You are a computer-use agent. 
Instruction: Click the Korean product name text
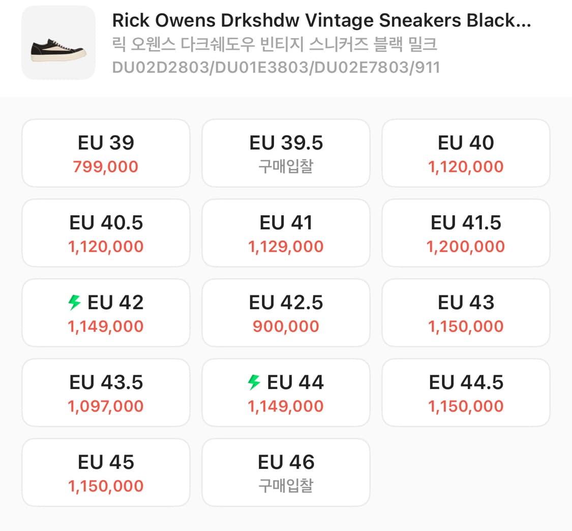point(275,45)
